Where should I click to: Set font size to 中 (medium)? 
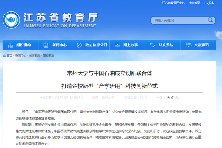pyautogui.click(x=173, y=98)
